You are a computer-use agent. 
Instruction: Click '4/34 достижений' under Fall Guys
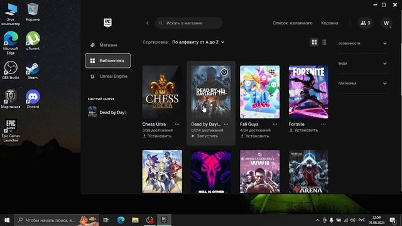255,130
